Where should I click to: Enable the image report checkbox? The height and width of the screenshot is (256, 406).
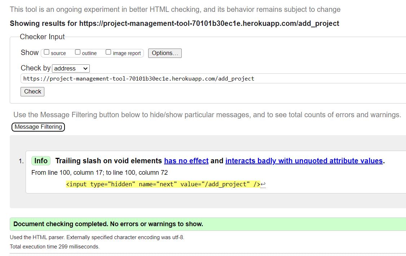click(x=109, y=52)
